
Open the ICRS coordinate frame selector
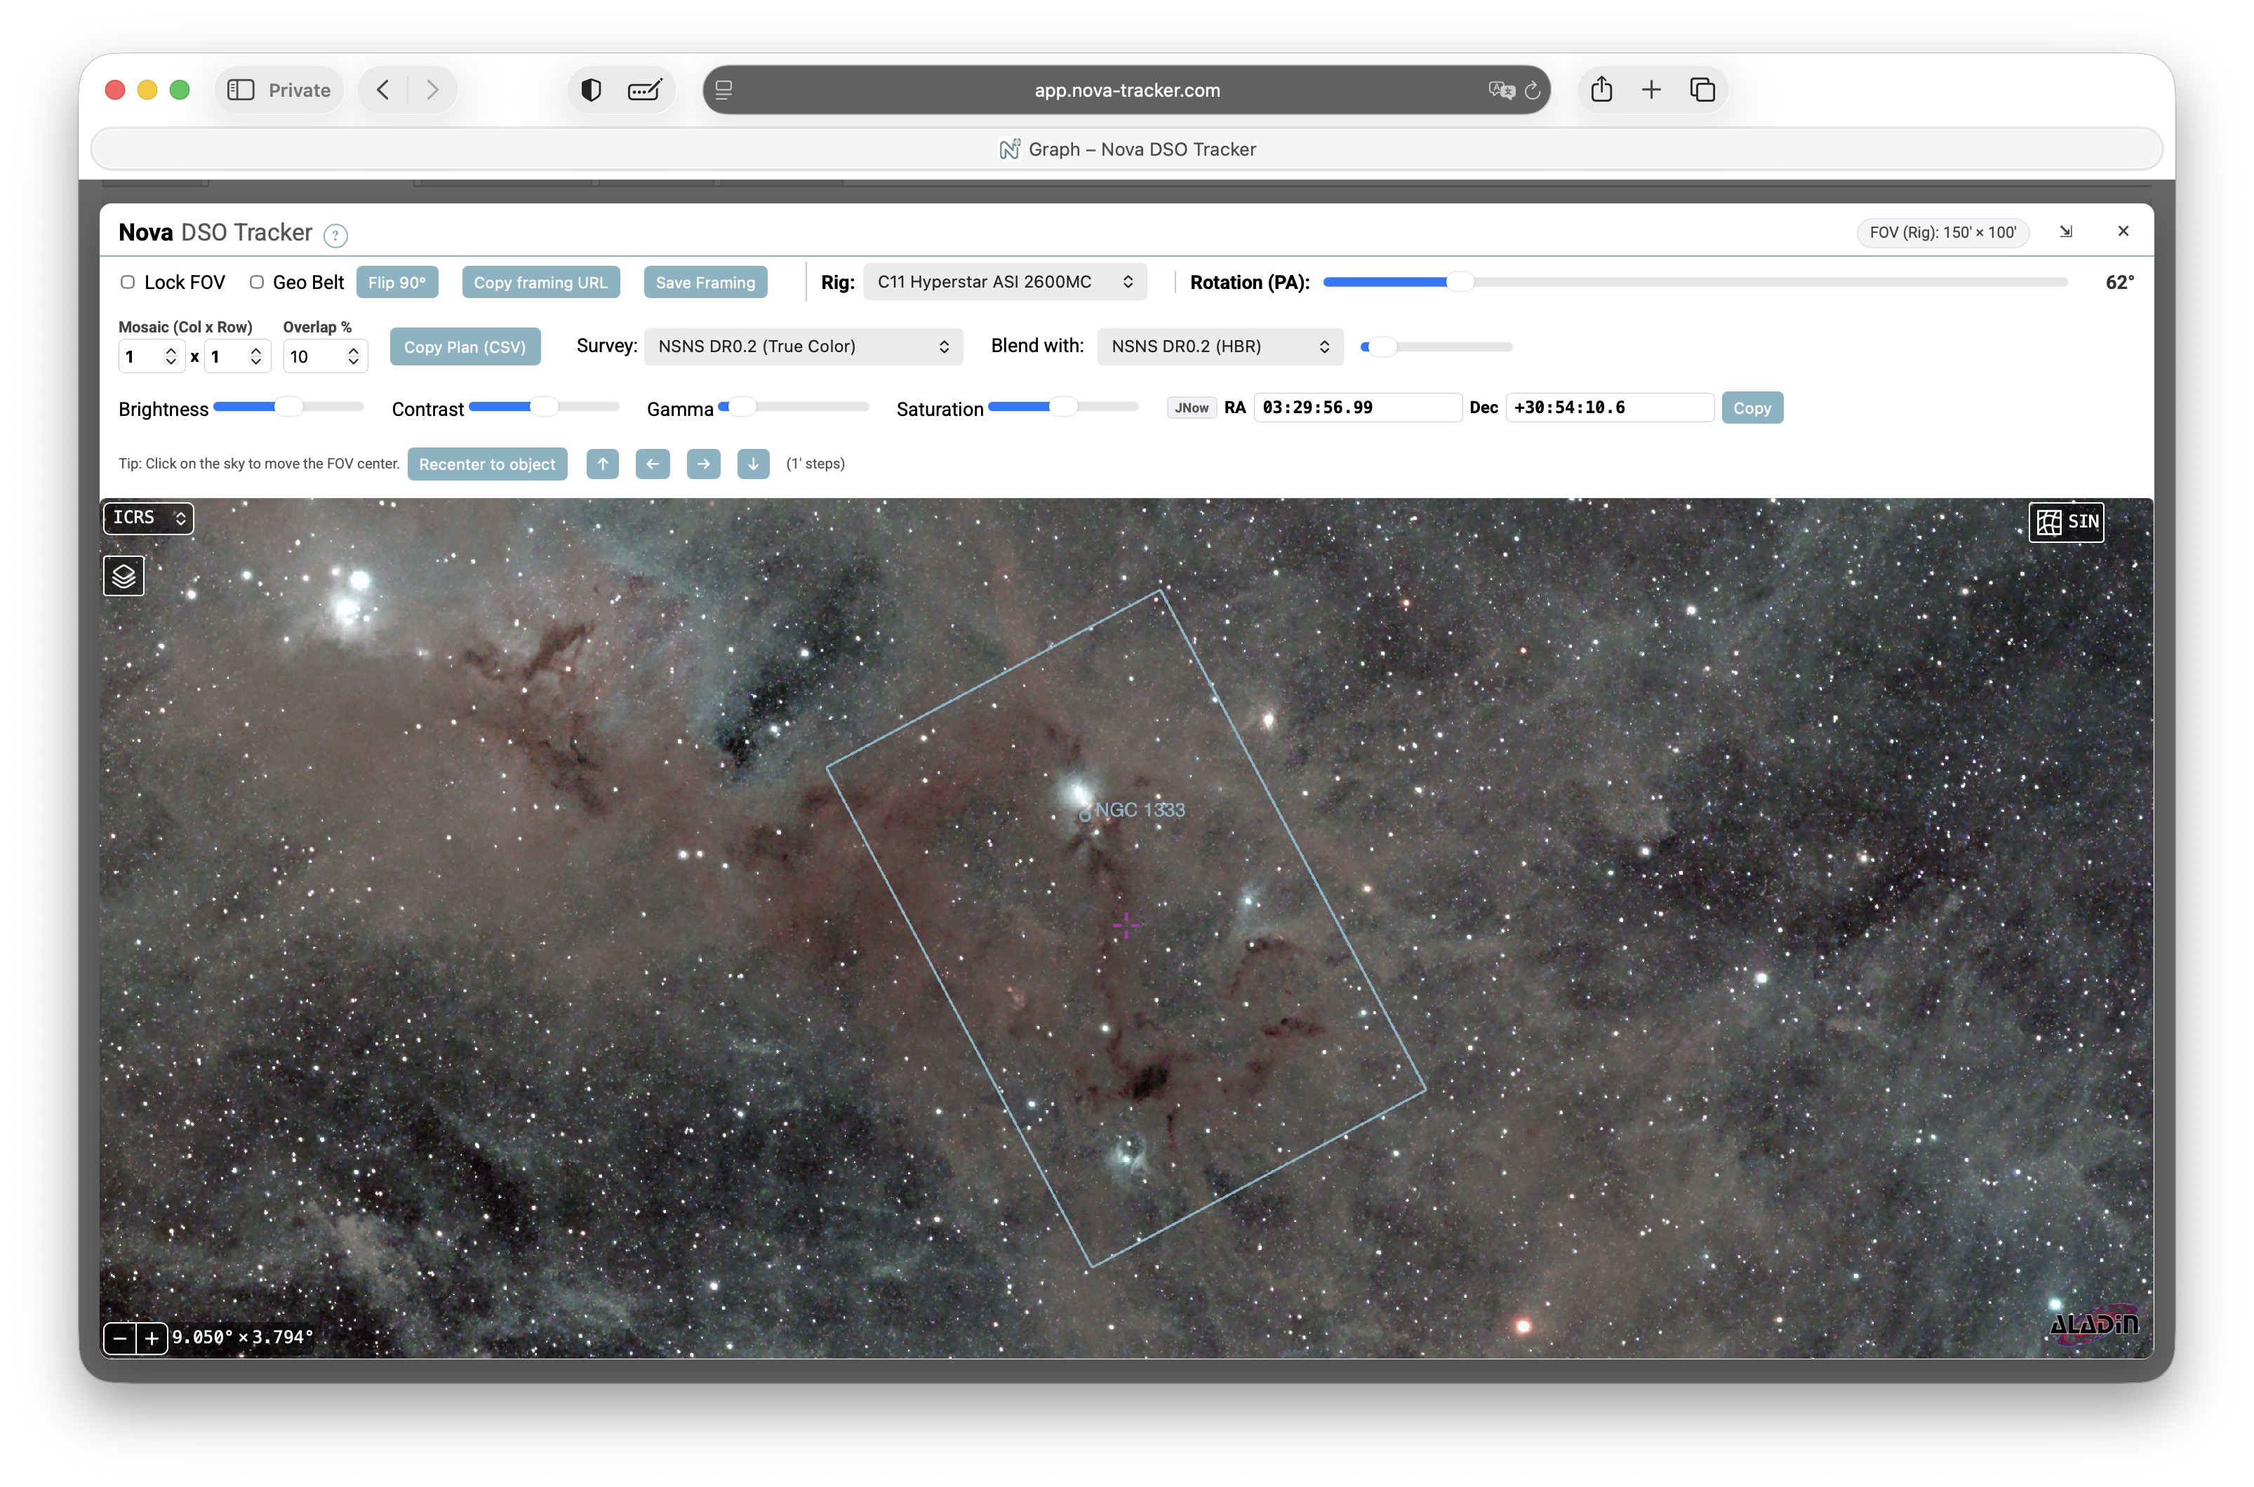tap(148, 518)
